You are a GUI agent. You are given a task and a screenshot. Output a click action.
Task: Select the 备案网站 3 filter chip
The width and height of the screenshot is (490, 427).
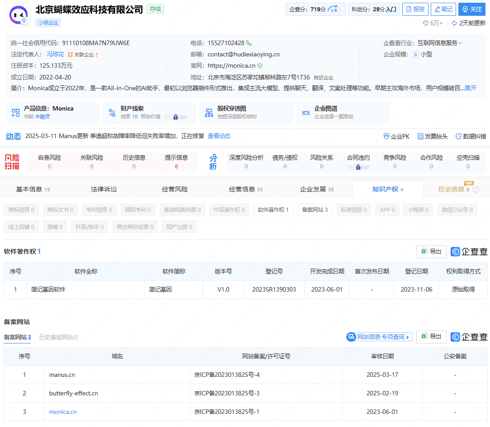tap(315, 210)
